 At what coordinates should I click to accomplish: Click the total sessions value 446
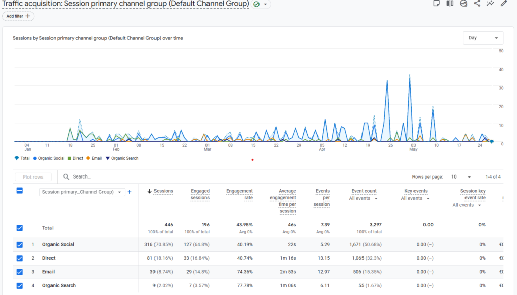[x=169, y=225]
